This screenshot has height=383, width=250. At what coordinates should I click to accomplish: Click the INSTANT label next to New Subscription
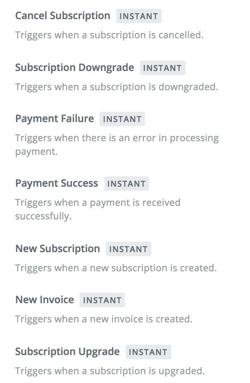point(128,249)
